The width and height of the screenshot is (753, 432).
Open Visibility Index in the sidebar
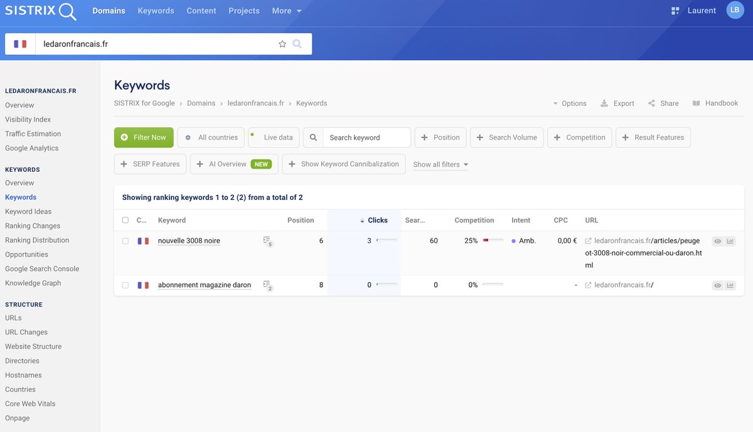(28, 119)
